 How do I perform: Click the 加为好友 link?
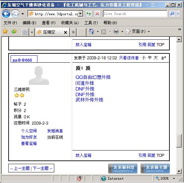coord(29,137)
